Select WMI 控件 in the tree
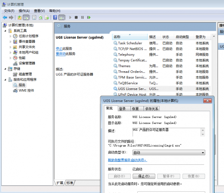This screenshot has width=224, height=193. click(x=26, y=90)
